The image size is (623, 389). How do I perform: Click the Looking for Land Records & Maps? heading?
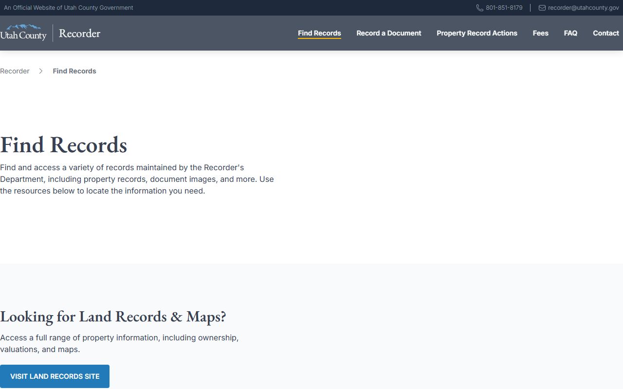pos(113,317)
